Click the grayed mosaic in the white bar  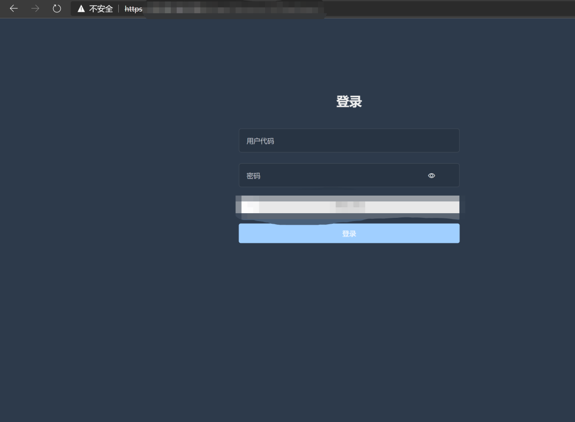[x=350, y=205]
